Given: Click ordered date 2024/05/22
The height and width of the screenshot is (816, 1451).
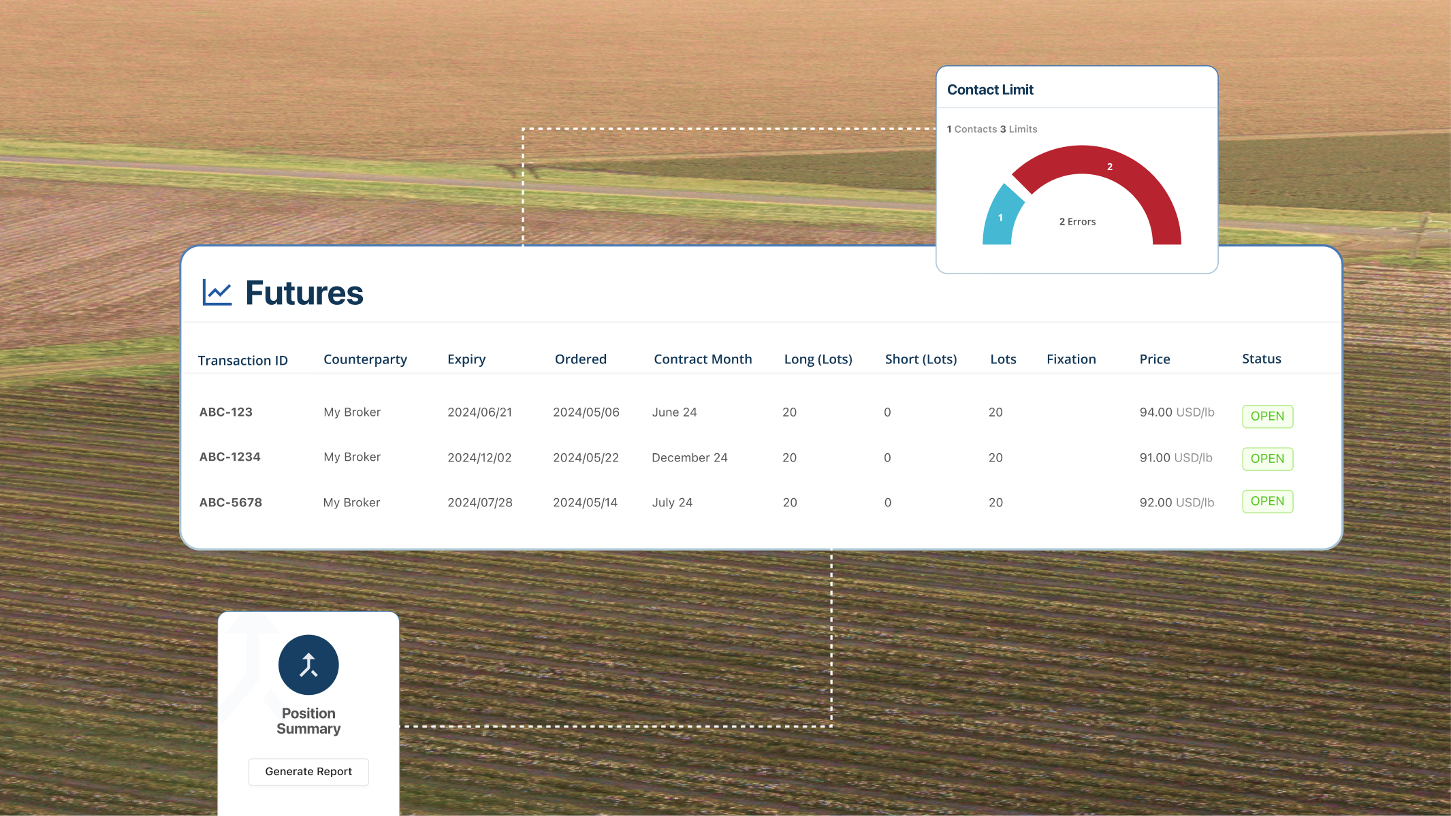Looking at the screenshot, I should point(586,458).
